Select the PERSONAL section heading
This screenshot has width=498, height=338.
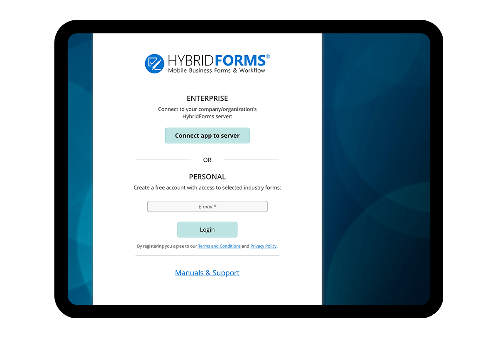click(207, 176)
